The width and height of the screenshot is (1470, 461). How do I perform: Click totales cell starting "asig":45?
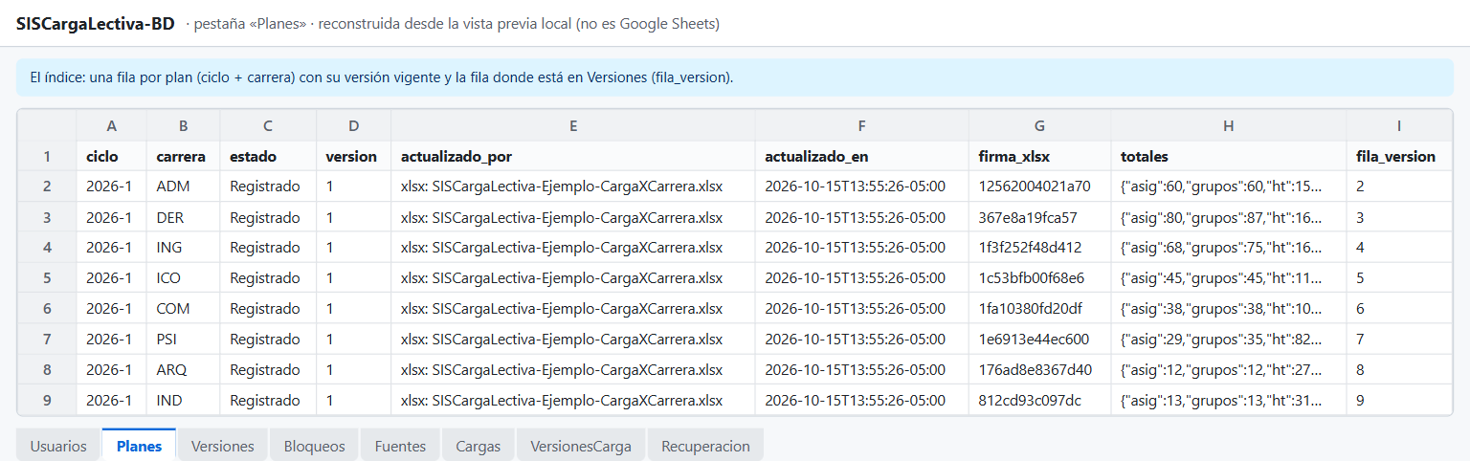point(1229,278)
